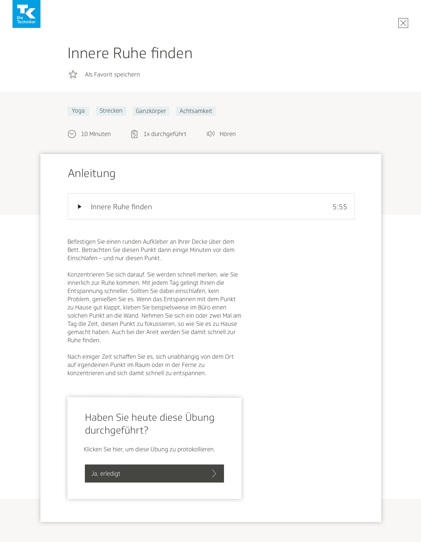Click the clock duration icon

[72, 134]
